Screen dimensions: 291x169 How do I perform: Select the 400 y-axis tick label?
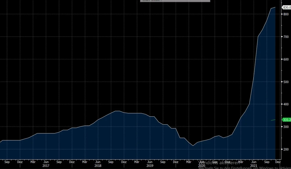pyautogui.click(x=286, y=104)
